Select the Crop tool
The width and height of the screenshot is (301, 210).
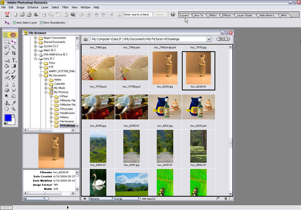coord(14,53)
